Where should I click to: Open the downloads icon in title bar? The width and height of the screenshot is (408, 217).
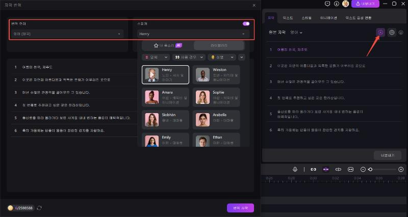pos(337,4)
